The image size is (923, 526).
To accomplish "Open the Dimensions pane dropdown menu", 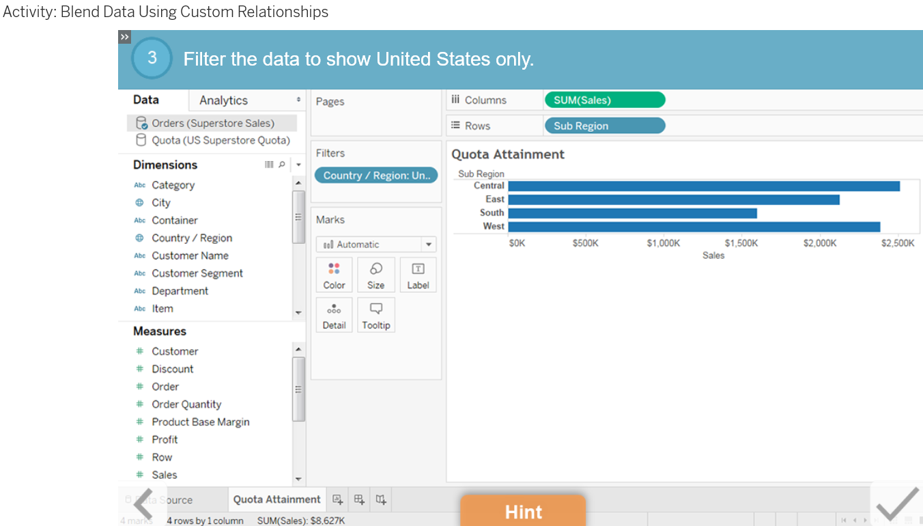I will [x=298, y=165].
